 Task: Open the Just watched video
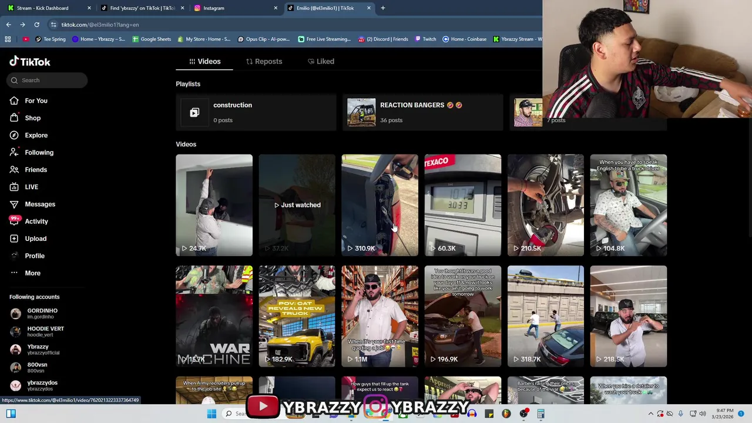click(297, 205)
